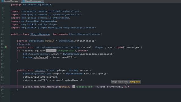181x102 pixels.
Task: Click the plugin argument on line 26
Action: tap(64, 87)
